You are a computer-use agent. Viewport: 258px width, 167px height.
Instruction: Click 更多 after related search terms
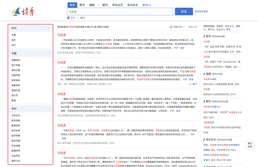[x=228, y=29]
